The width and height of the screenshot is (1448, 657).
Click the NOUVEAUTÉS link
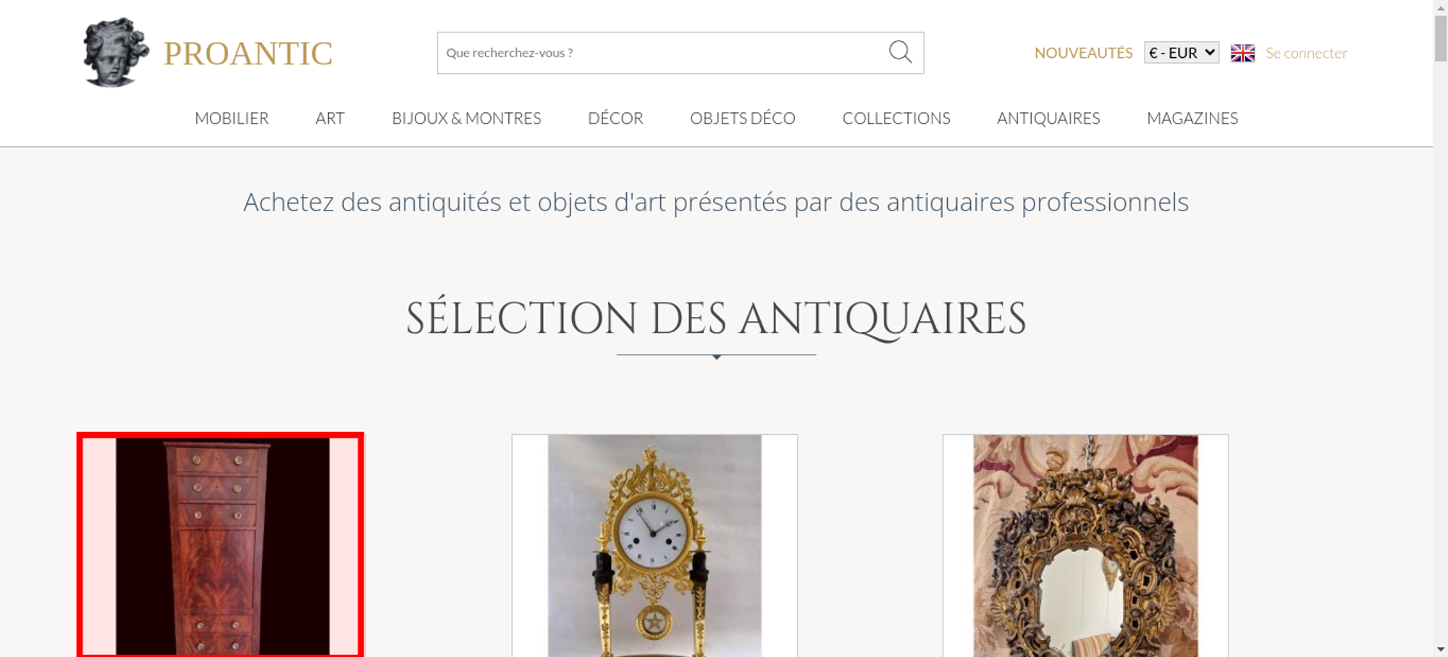[1083, 53]
